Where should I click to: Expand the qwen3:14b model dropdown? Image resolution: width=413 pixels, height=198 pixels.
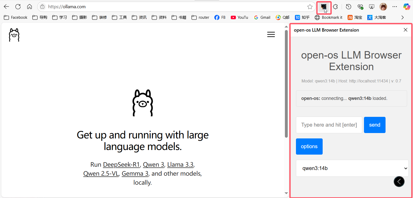[352, 168]
